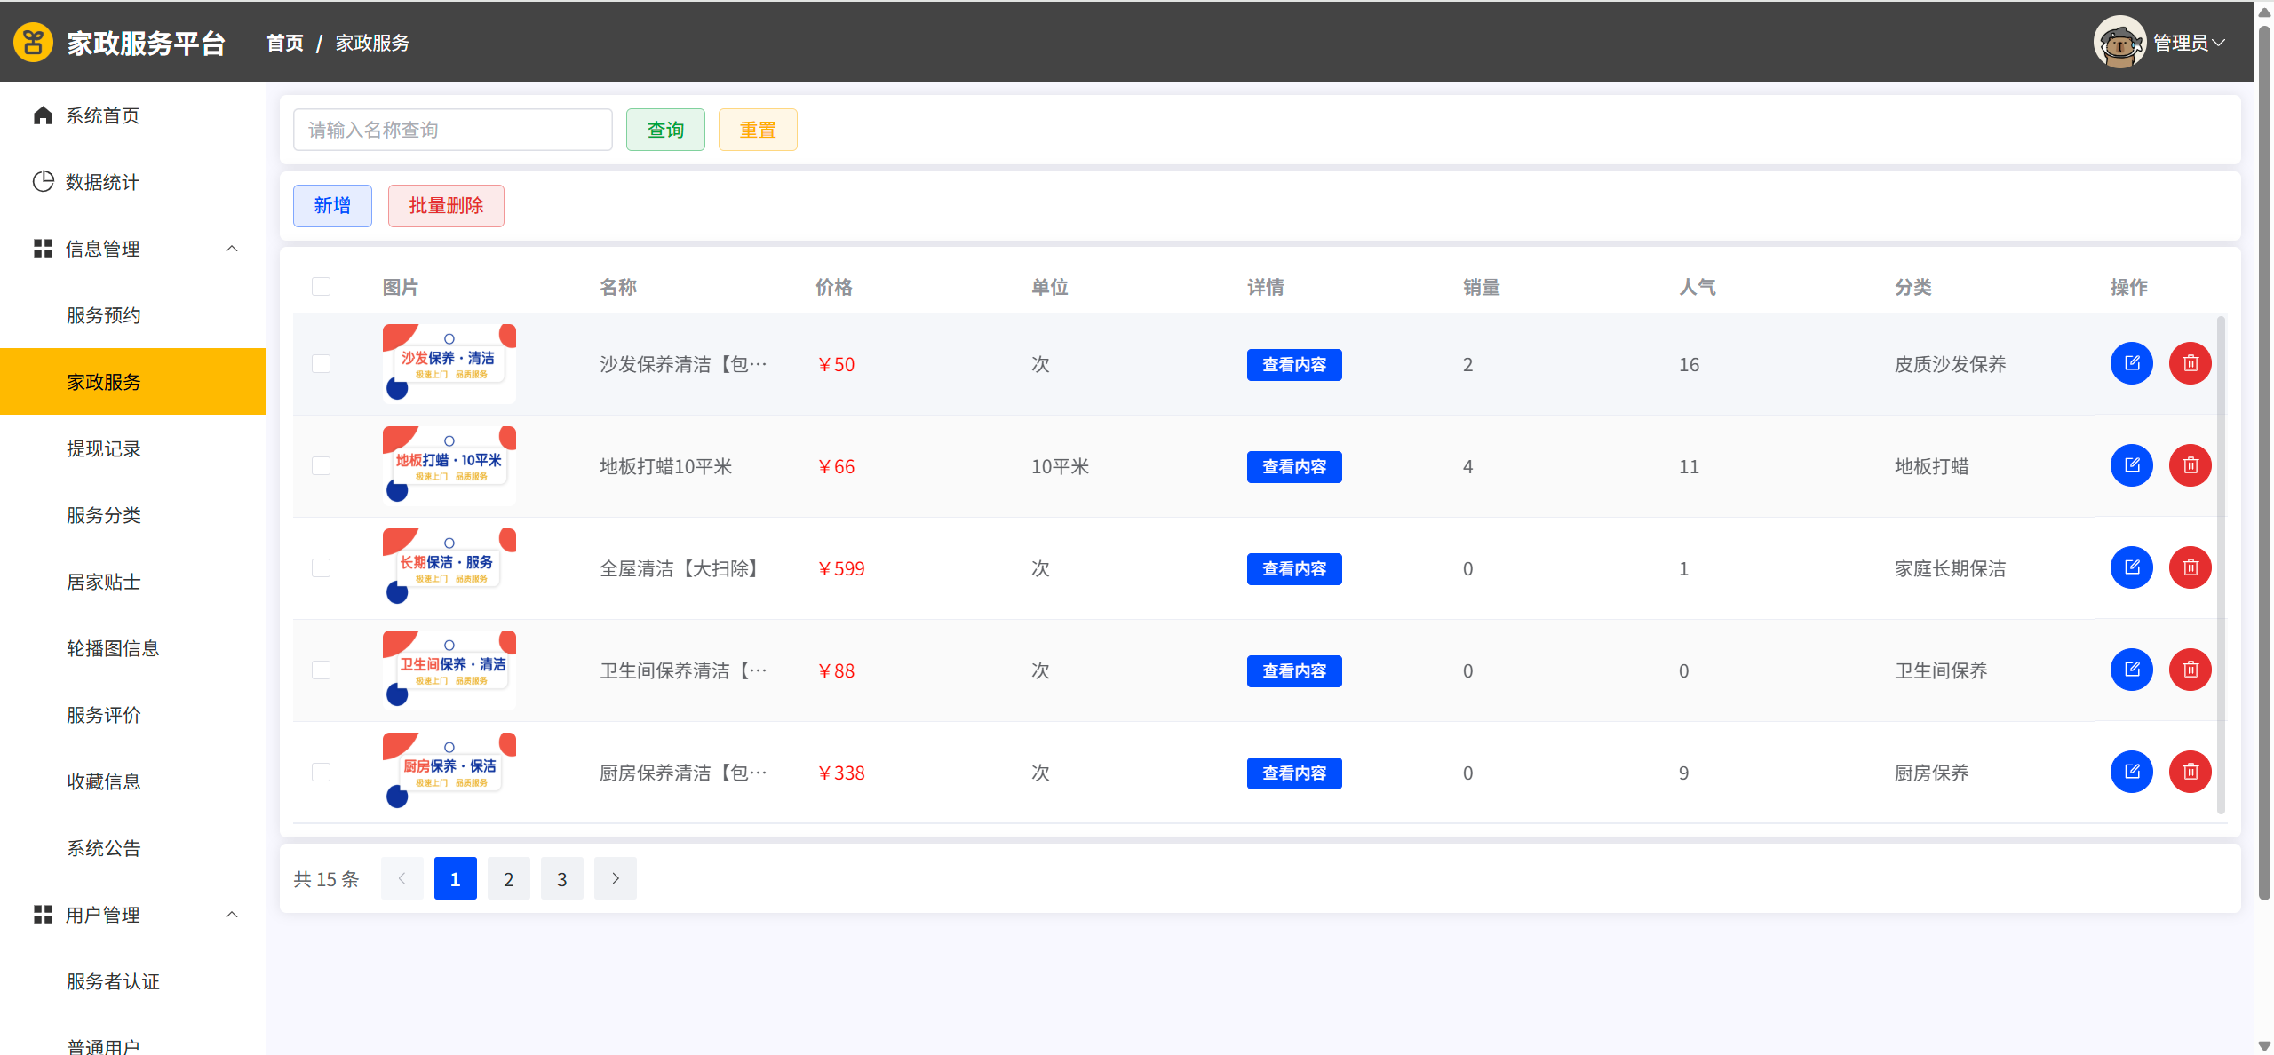
Task: Click delete icon for 卫生间保养清洁 row
Action: pyautogui.click(x=2190, y=670)
